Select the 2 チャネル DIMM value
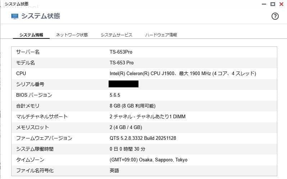 coord(147,117)
